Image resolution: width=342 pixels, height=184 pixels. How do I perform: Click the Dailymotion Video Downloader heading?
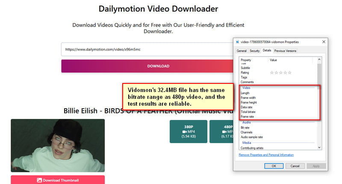158,9
